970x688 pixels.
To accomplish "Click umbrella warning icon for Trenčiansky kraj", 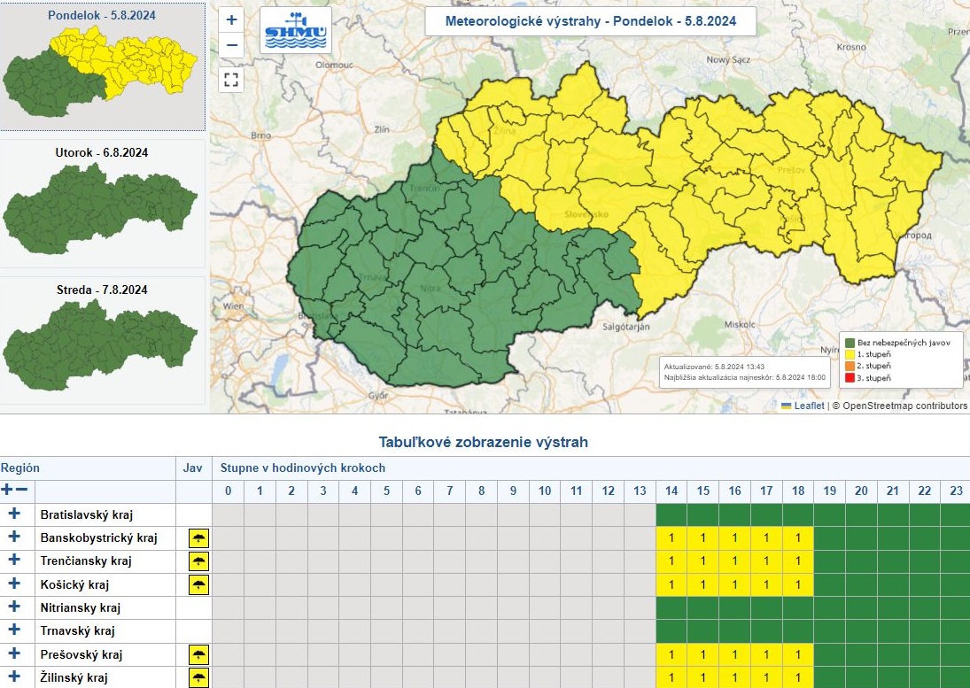I will pos(198,561).
